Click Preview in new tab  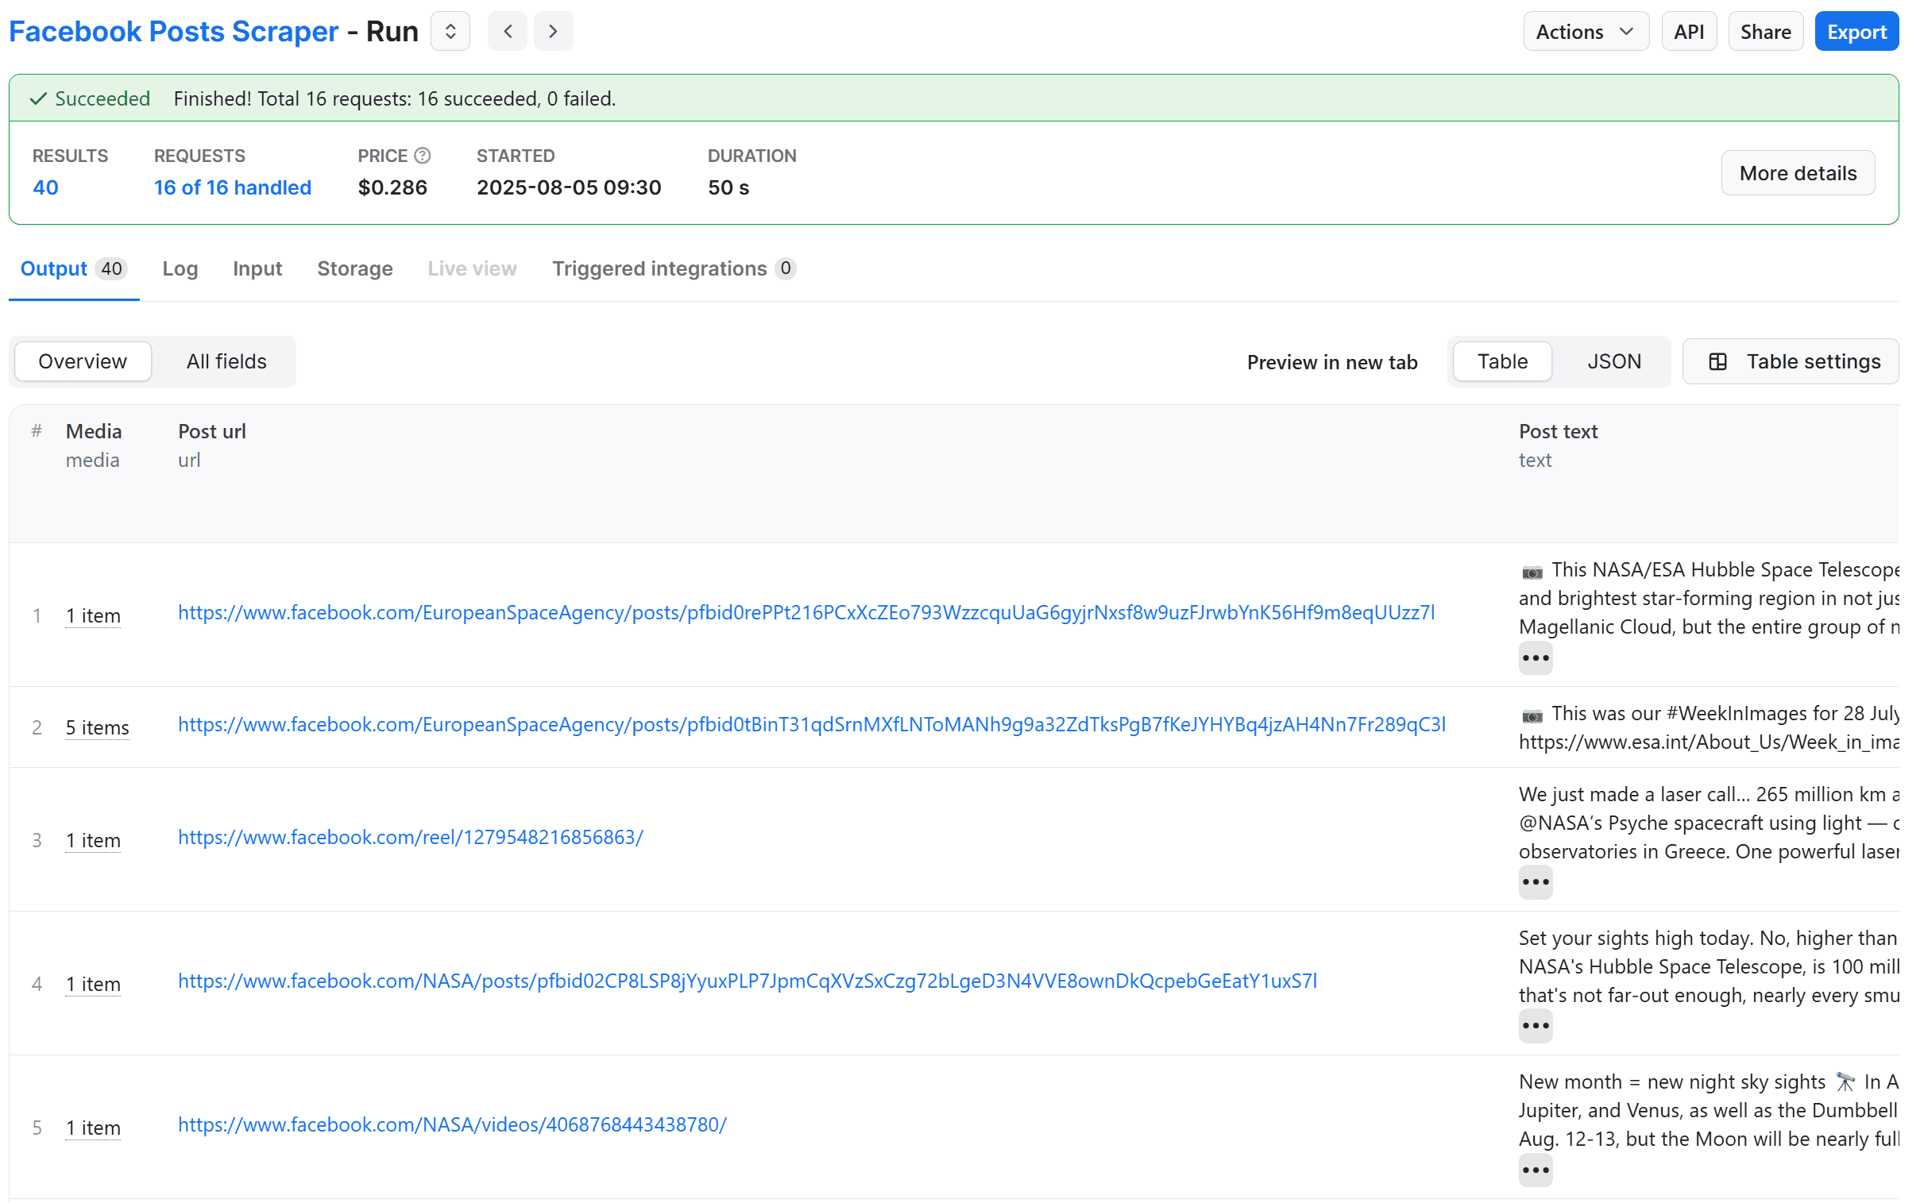coord(1331,362)
